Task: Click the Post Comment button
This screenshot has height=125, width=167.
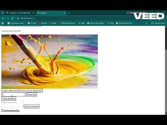Action: click(x=32, y=107)
